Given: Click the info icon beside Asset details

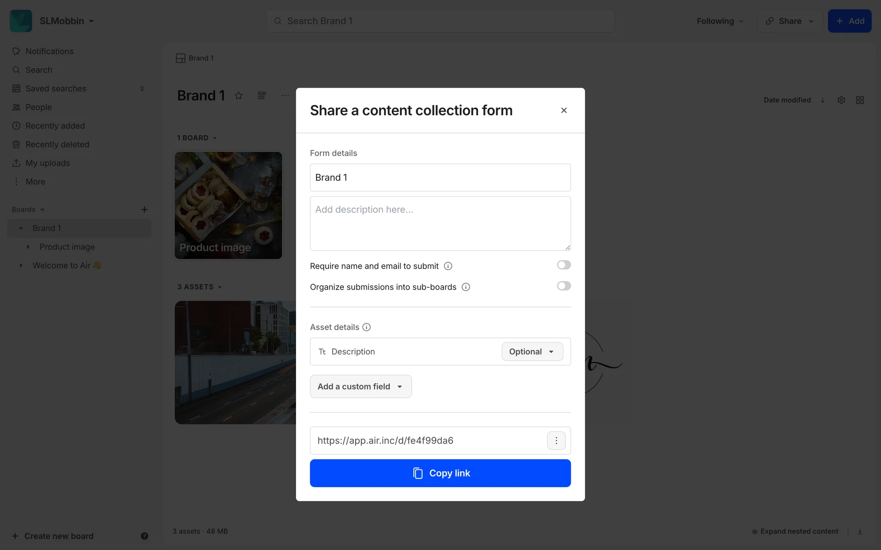Looking at the screenshot, I should coord(366,327).
